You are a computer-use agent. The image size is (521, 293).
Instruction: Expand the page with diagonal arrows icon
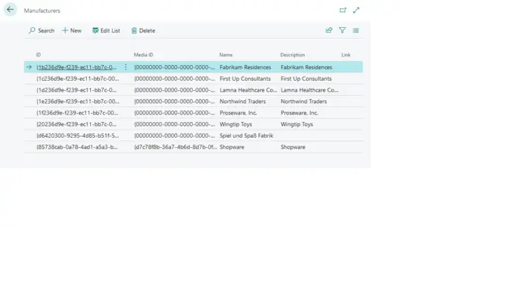click(x=356, y=10)
